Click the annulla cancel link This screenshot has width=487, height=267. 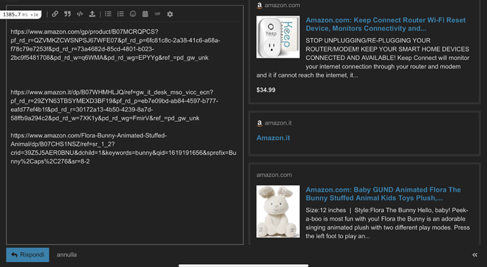[66, 254]
